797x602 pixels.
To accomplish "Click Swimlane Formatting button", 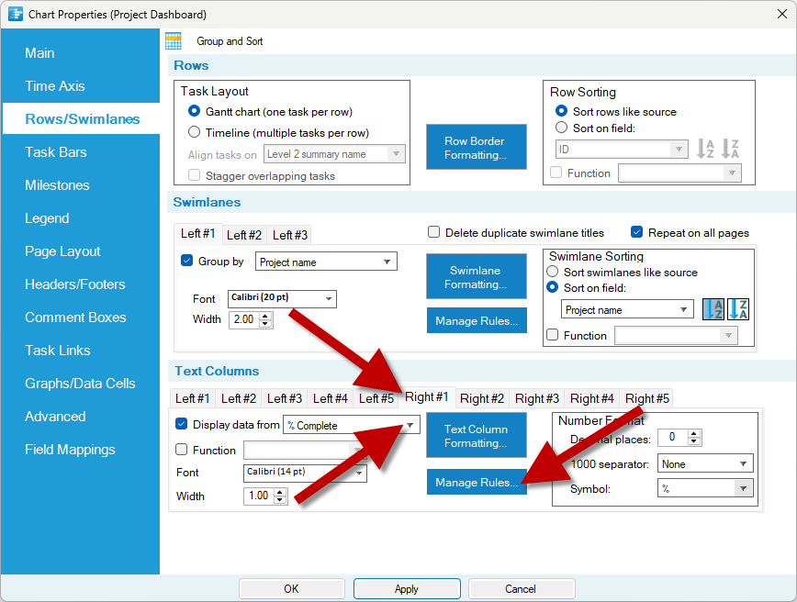I will (x=477, y=277).
